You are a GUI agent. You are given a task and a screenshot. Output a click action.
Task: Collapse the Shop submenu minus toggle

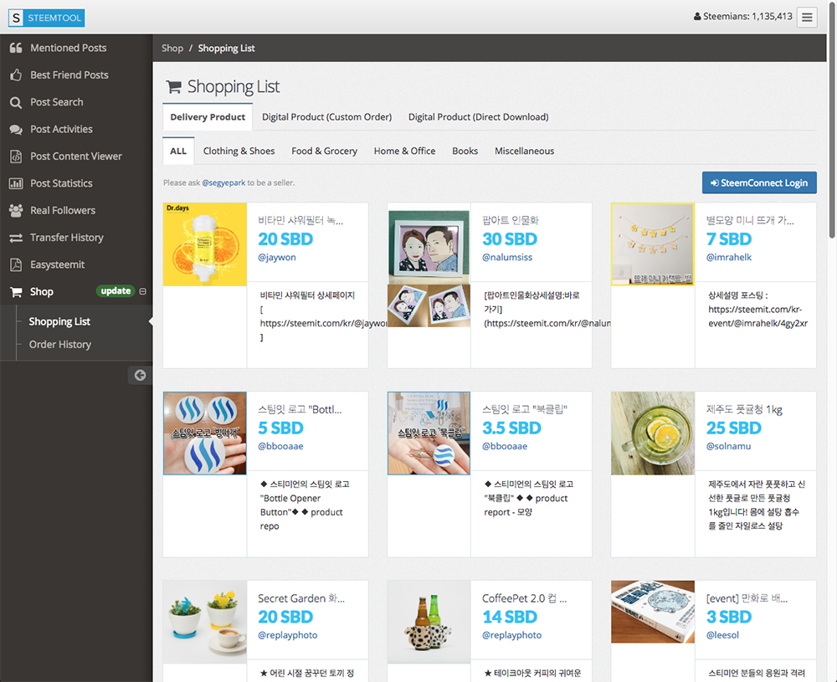pos(142,291)
